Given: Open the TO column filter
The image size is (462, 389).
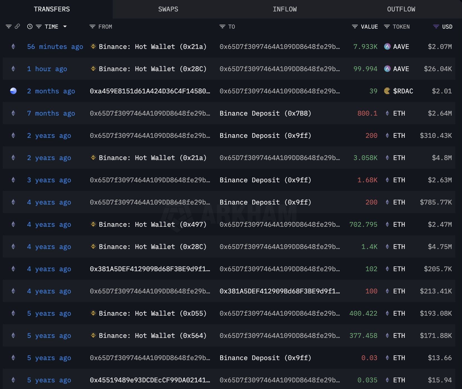Looking at the screenshot, I should tap(222, 27).
